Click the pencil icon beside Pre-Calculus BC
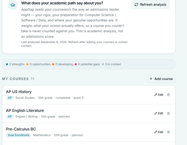The image size is (187, 145). click(x=155, y=132)
